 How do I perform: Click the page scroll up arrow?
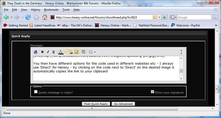coord(217,31)
